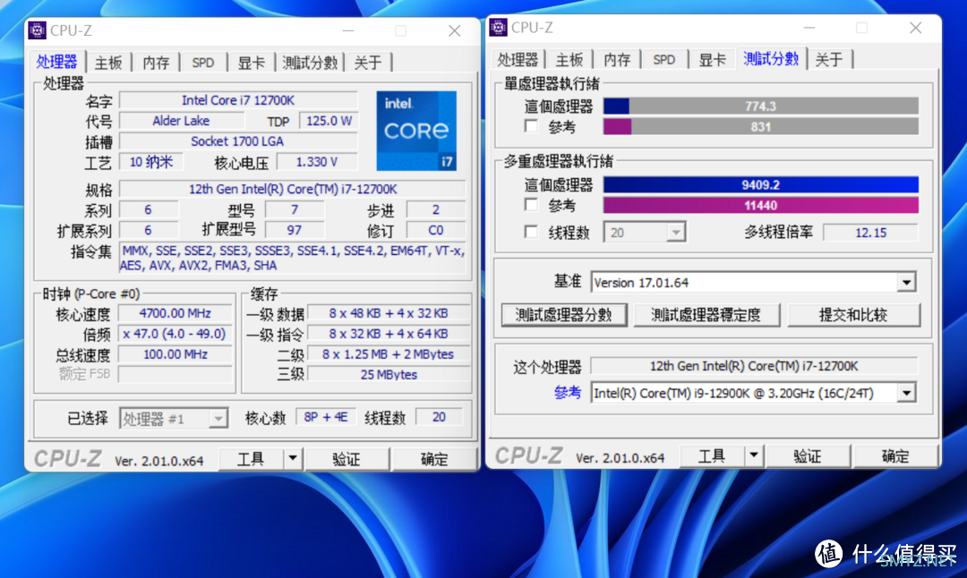Click the 验证 button in the left window

click(346, 458)
